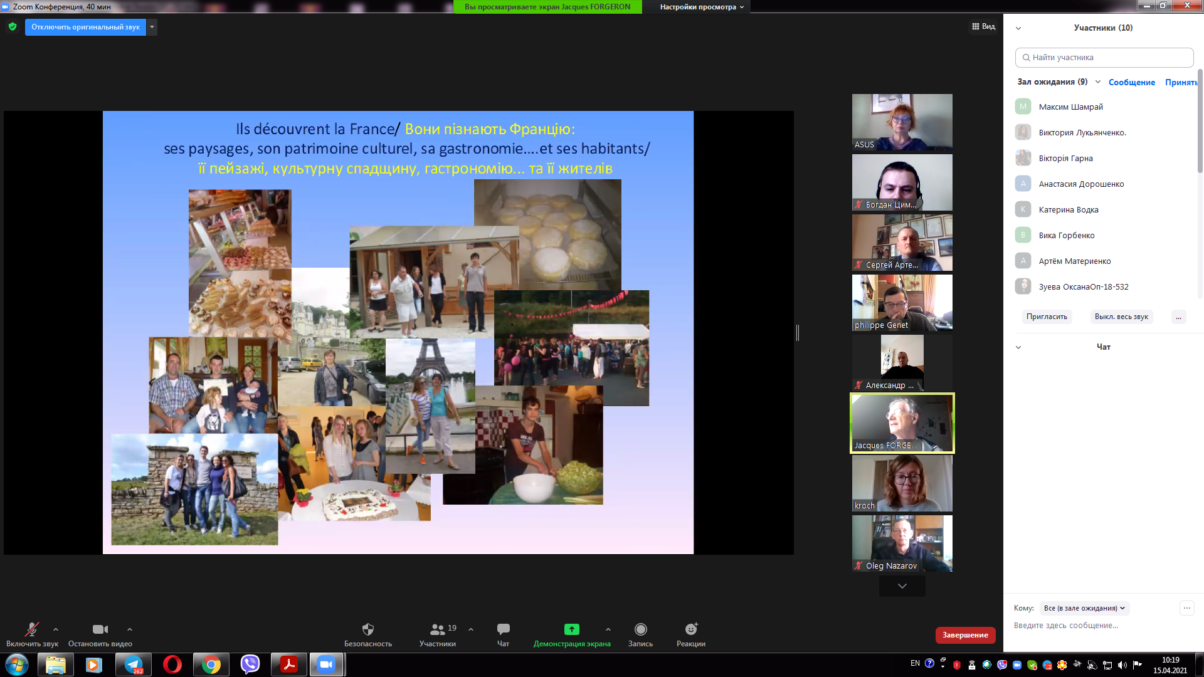Open the View Options (Настройки просмотра) dropdown

(701, 7)
